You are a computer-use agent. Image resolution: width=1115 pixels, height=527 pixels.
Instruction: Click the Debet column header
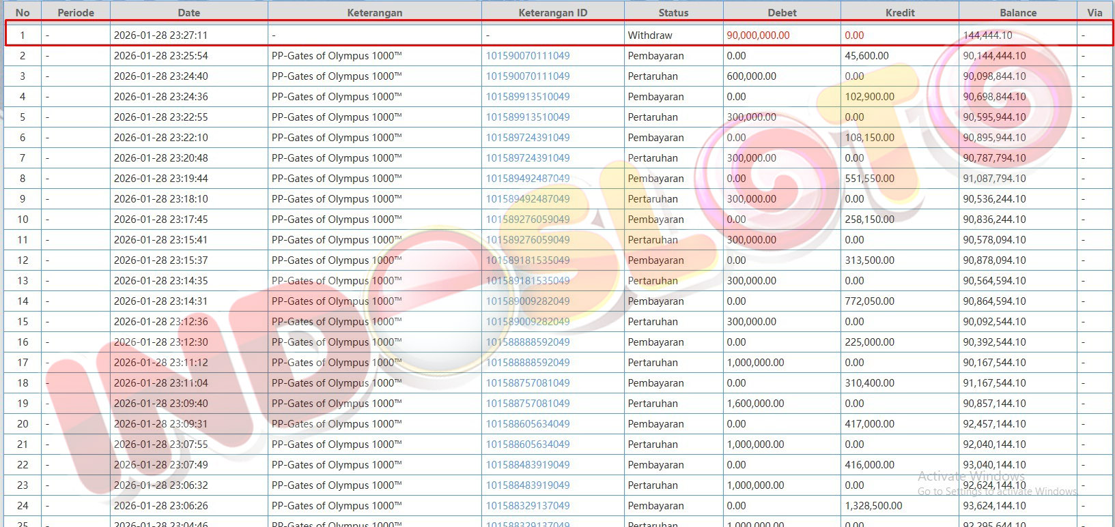pyautogui.click(x=782, y=12)
